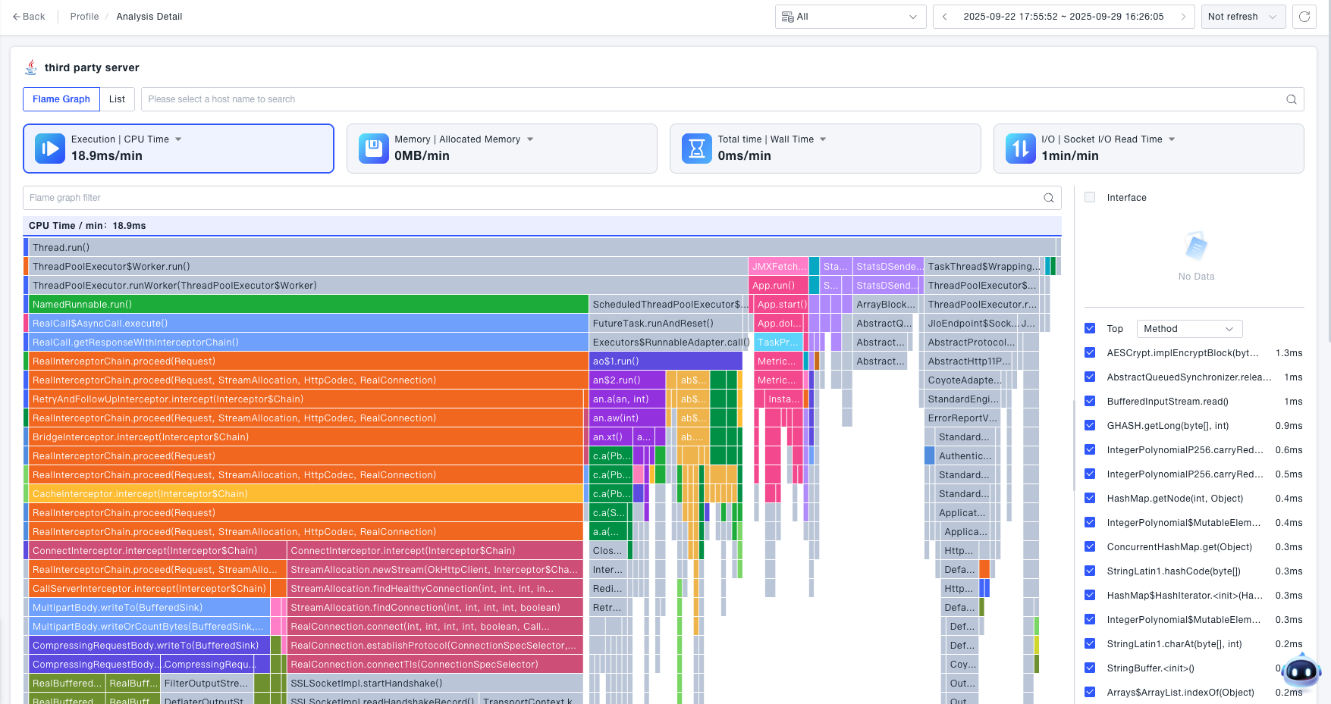Enable the Interface checkbox

(1090, 198)
